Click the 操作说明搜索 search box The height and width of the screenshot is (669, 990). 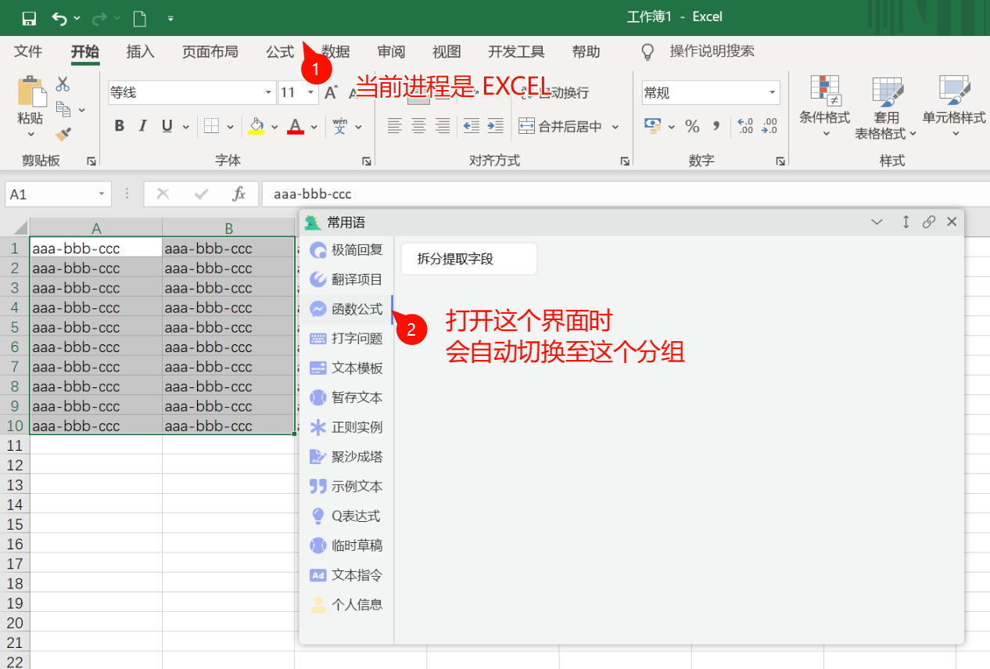point(712,52)
